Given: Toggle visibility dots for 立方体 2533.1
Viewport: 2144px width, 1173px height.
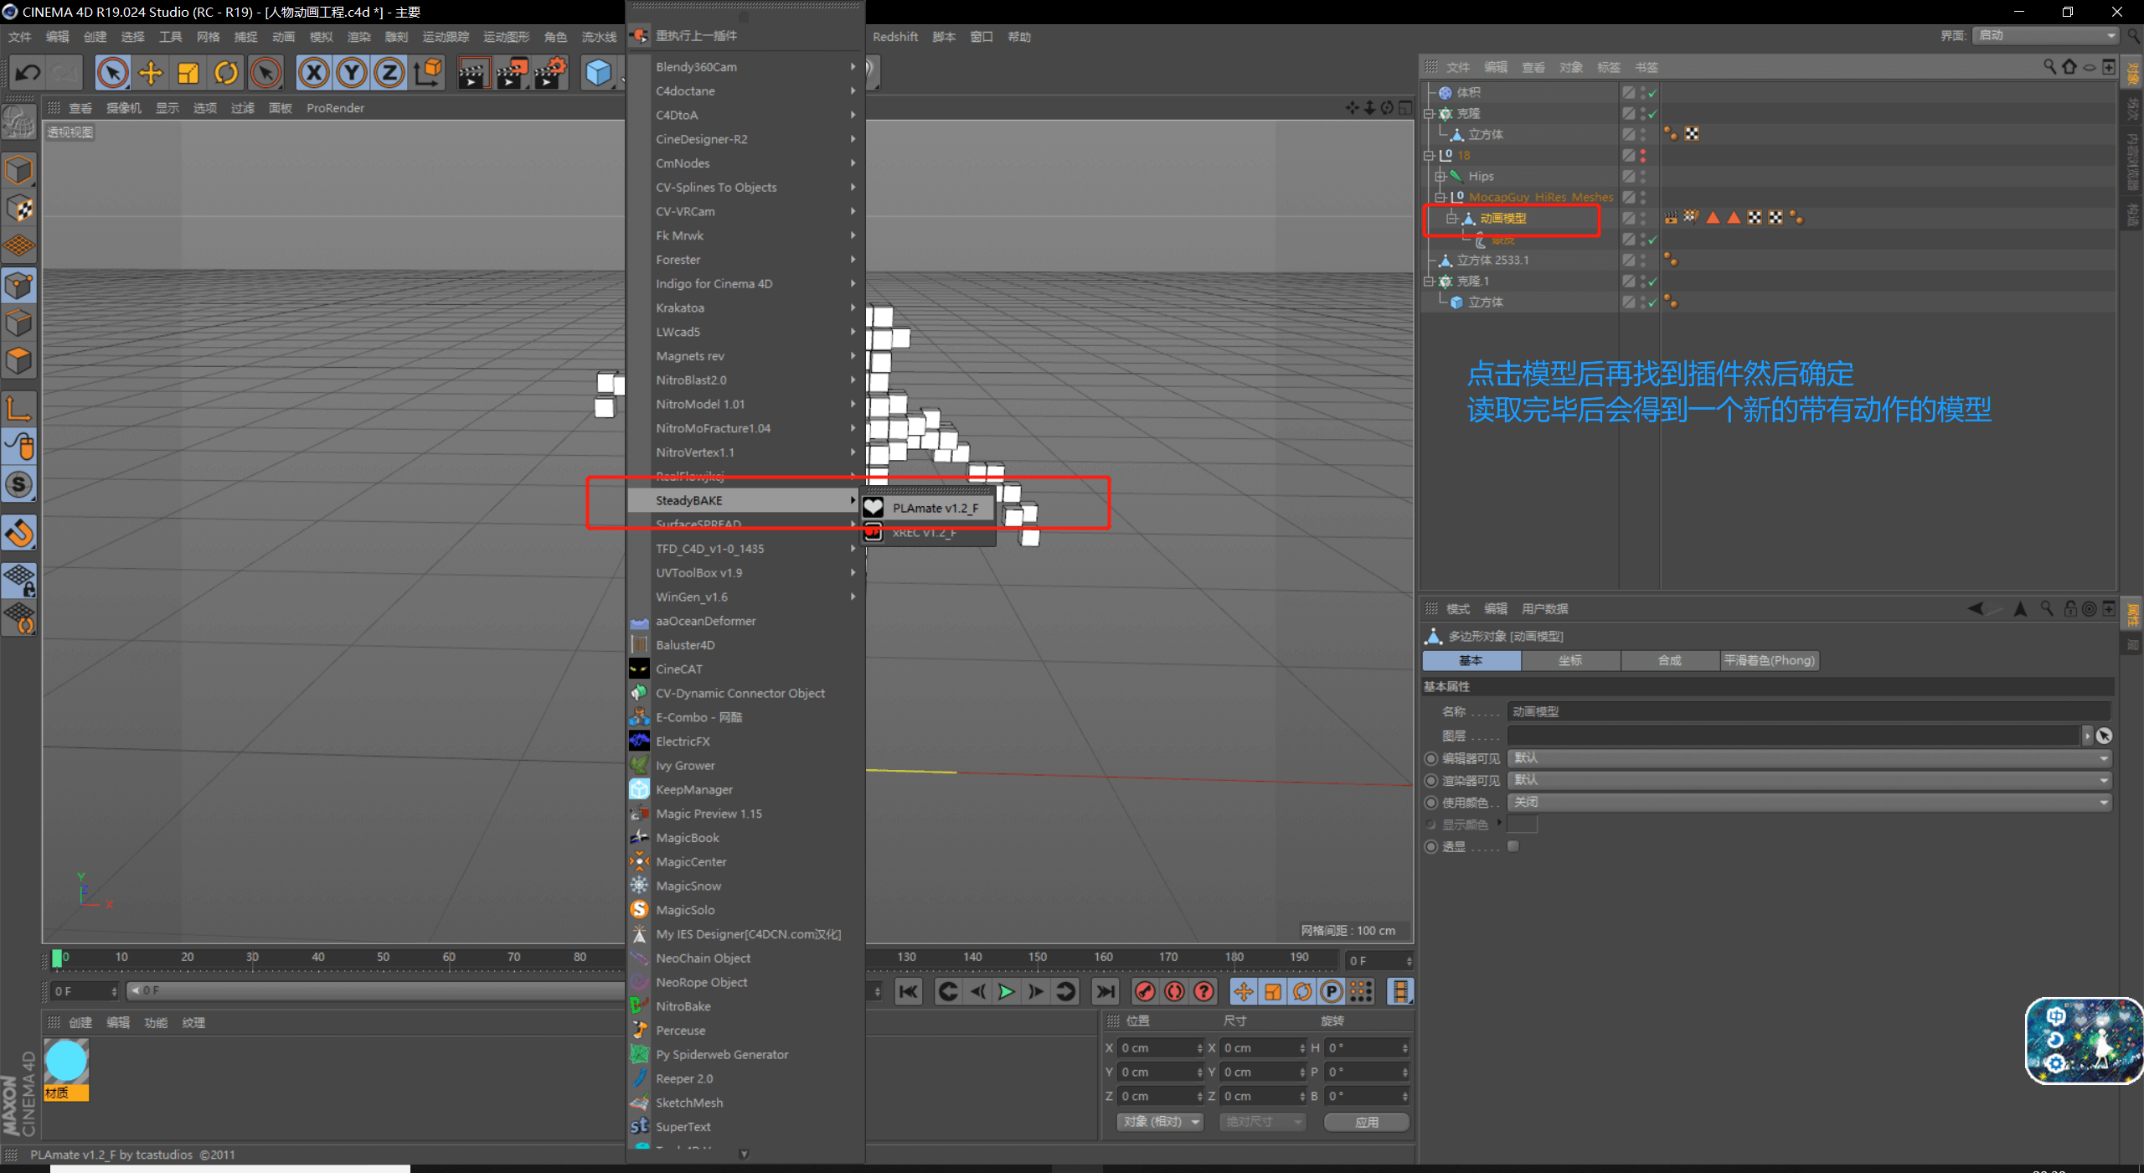Looking at the screenshot, I should (x=1643, y=261).
